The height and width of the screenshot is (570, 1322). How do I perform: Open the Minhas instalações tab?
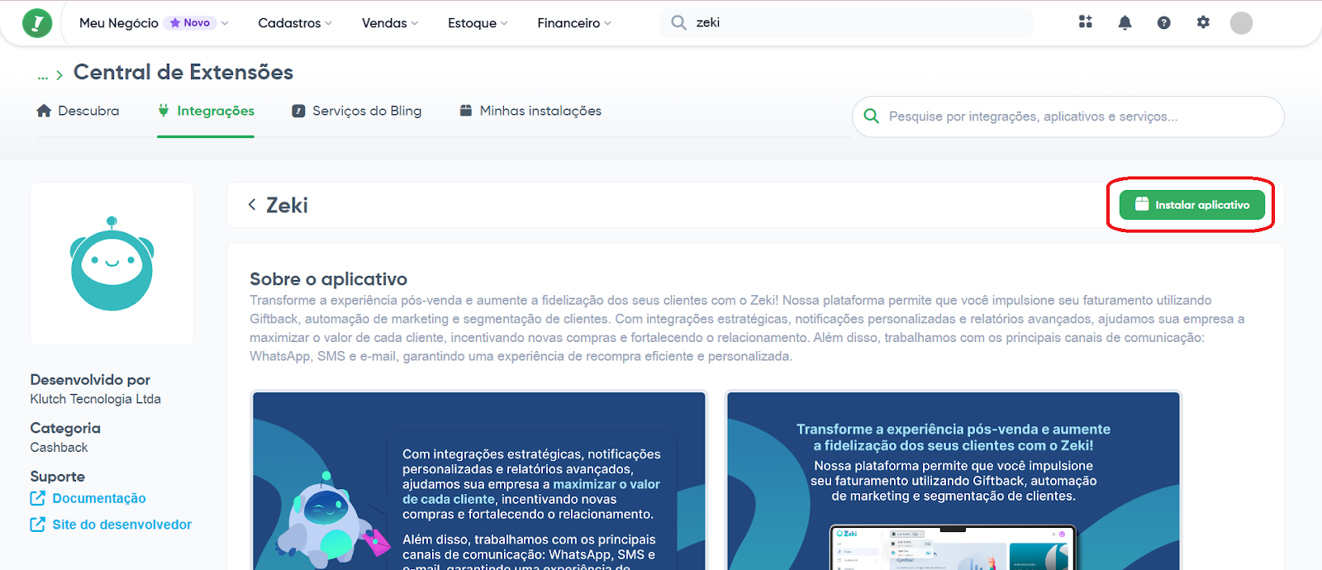pyautogui.click(x=530, y=111)
